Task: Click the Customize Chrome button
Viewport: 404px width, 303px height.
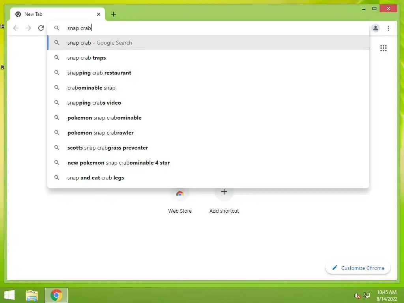Action: (x=358, y=268)
